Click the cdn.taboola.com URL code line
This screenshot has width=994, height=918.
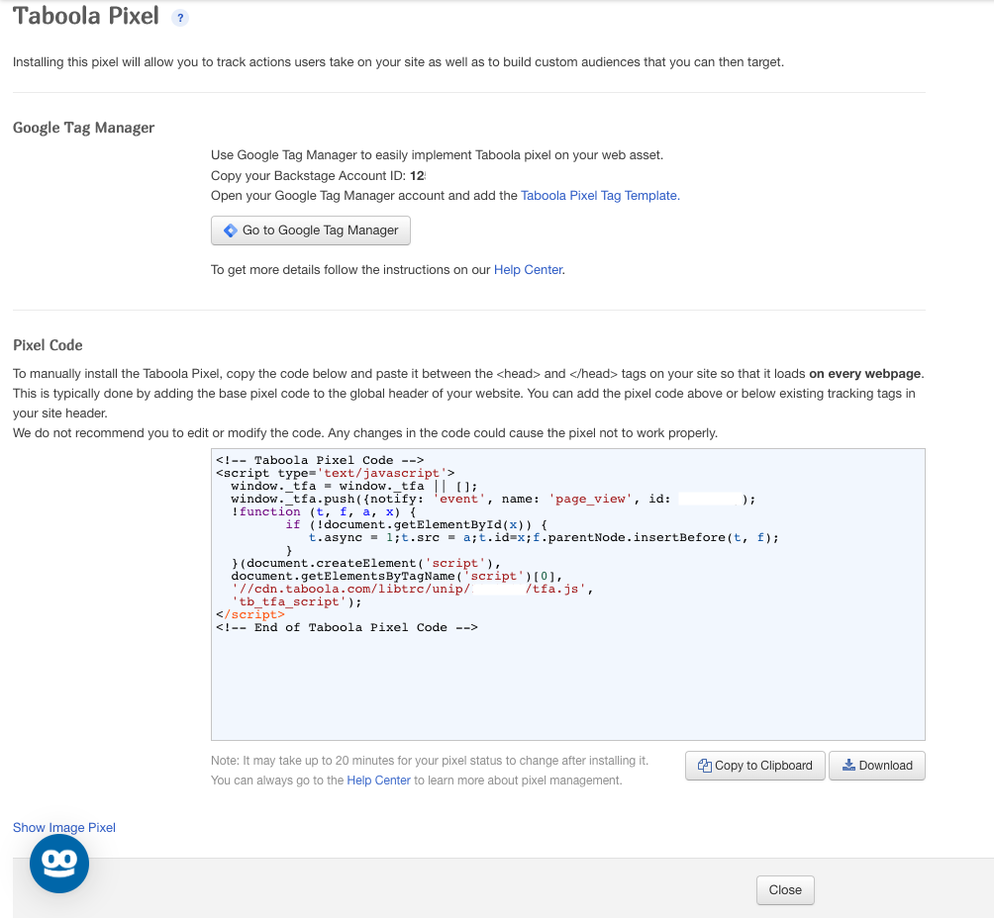412,590
